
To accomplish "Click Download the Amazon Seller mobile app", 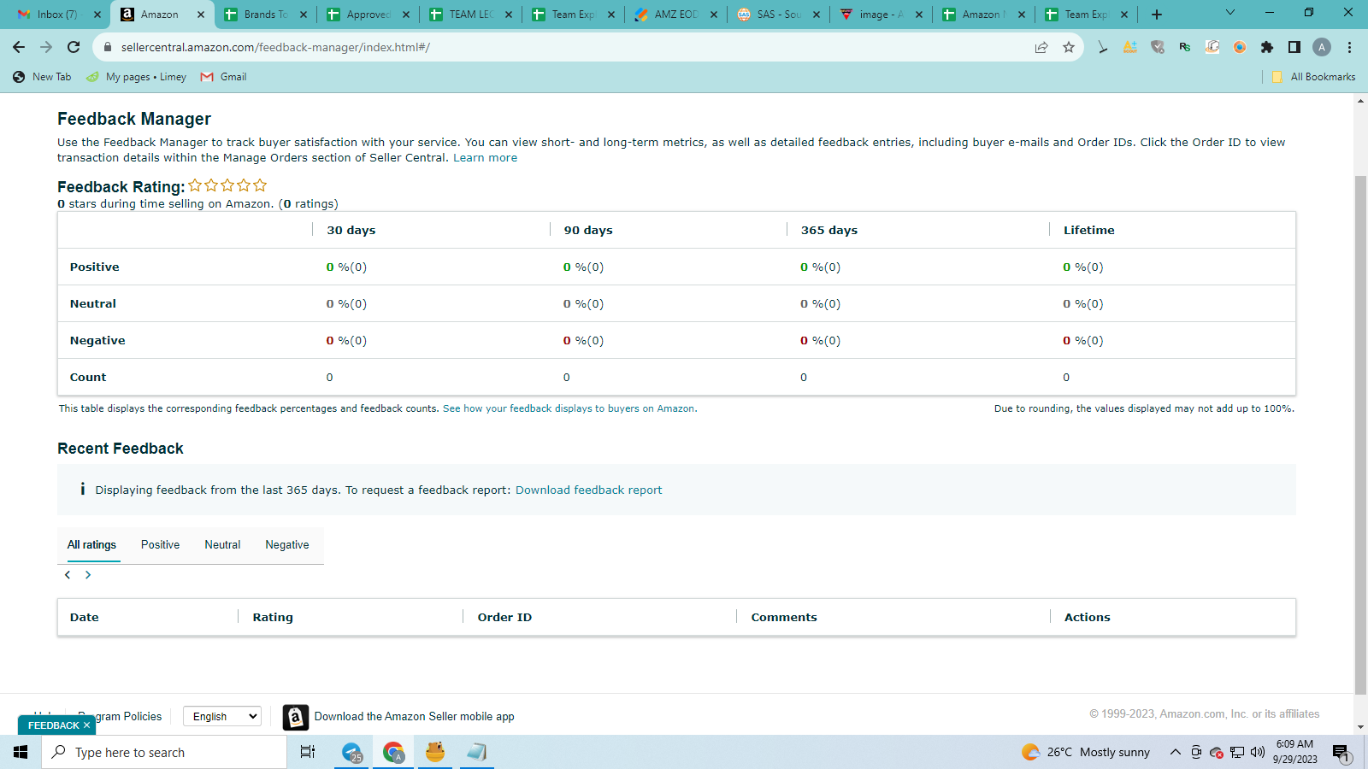I will coord(414,717).
